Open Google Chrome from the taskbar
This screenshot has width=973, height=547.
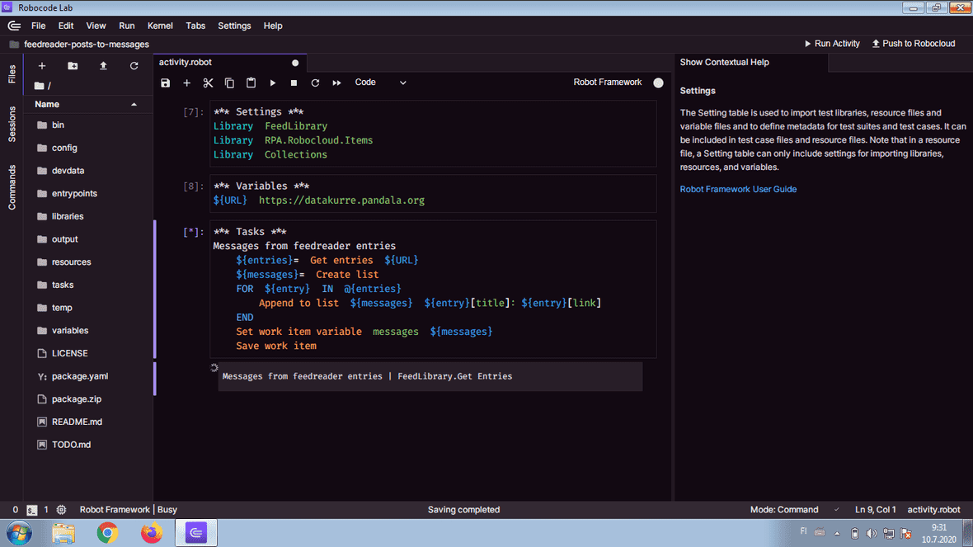[107, 533]
